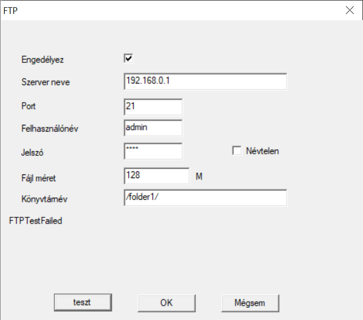
Task: Click the Szerver neve text label
Action: 45,82
